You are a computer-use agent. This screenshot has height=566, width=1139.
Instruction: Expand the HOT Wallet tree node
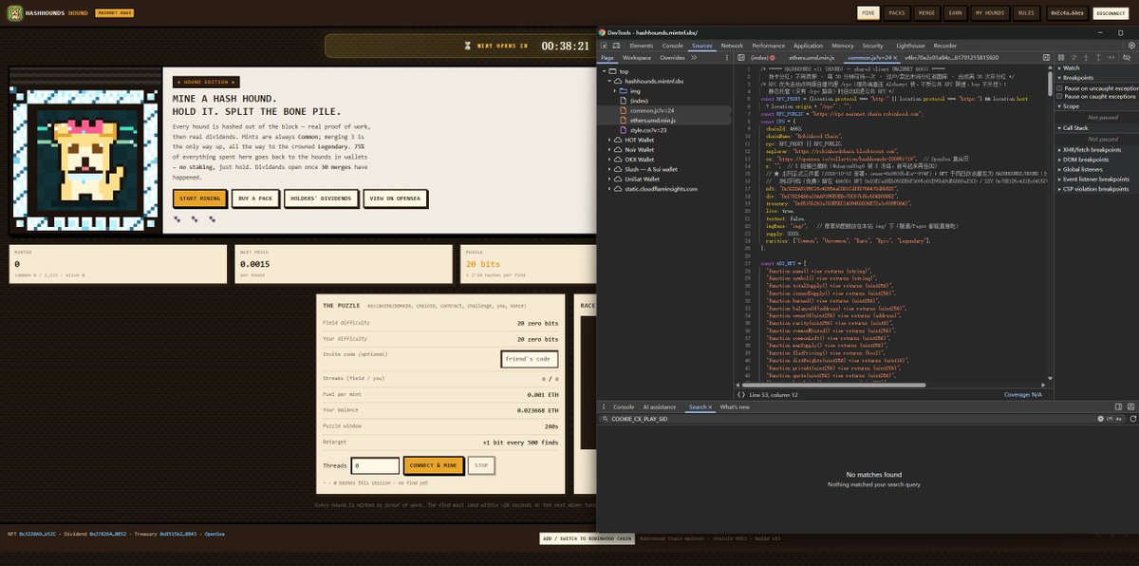point(611,140)
